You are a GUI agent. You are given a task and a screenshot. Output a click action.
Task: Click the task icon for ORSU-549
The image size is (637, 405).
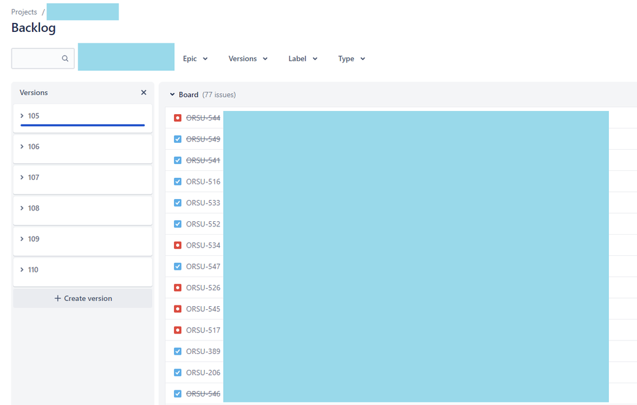pos(177,139)
